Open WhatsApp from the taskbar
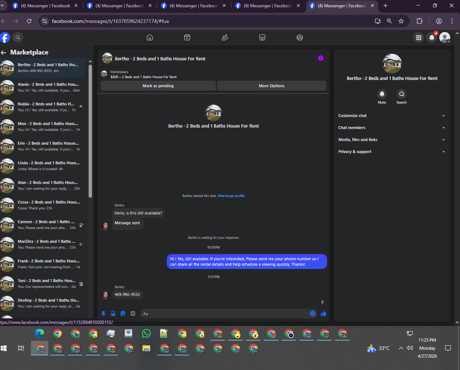The width and height of the screenshot is (460, 370). click(146, 333)
